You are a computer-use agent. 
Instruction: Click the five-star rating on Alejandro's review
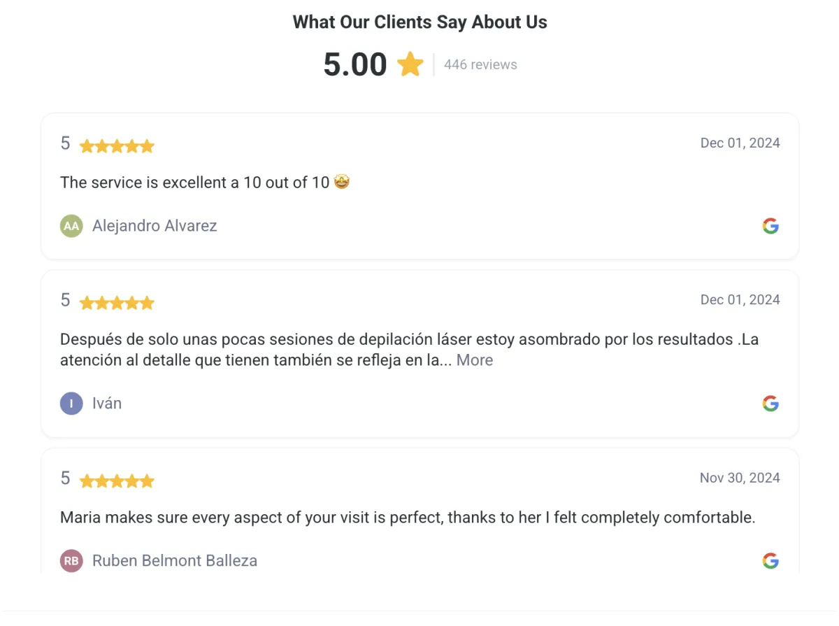click(x=117, y=146)
